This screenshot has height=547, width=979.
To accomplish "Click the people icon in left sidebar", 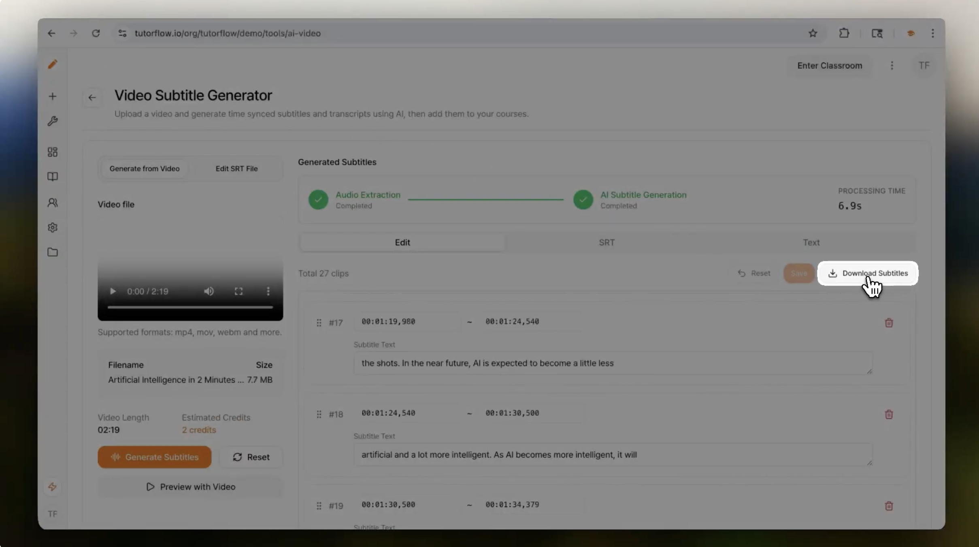I will pyautogui.click(x=52, y=202).
